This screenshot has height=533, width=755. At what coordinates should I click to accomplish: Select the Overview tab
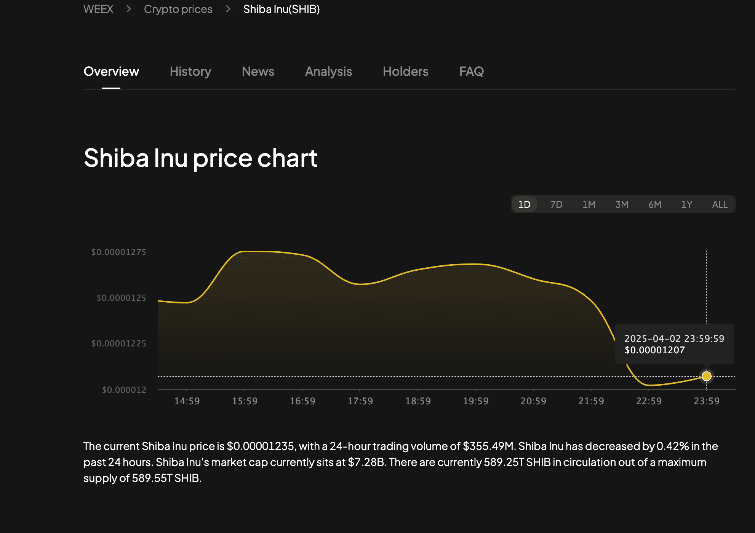pos(111,72)
